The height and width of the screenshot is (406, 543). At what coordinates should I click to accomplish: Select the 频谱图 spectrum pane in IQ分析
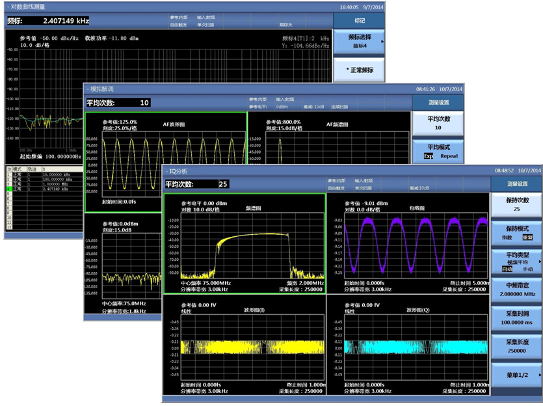coord(245,243)
